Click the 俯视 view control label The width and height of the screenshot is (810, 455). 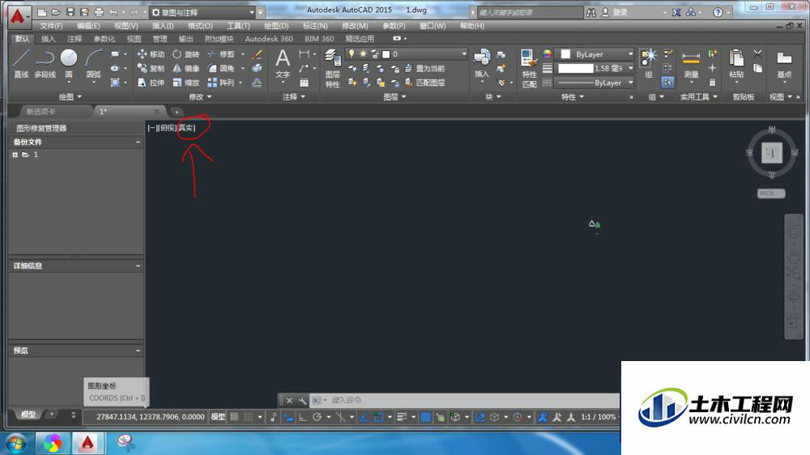coord(168,128)
